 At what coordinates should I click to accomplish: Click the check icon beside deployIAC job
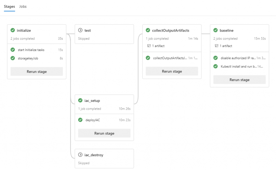(80, 120)
